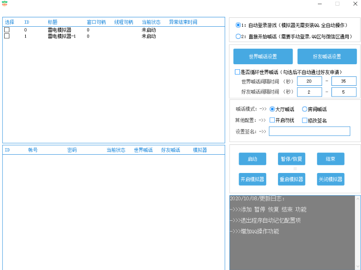361x270 pixels.
Task: Choose 大厅喊话 mode
Action: coord(272,109)
